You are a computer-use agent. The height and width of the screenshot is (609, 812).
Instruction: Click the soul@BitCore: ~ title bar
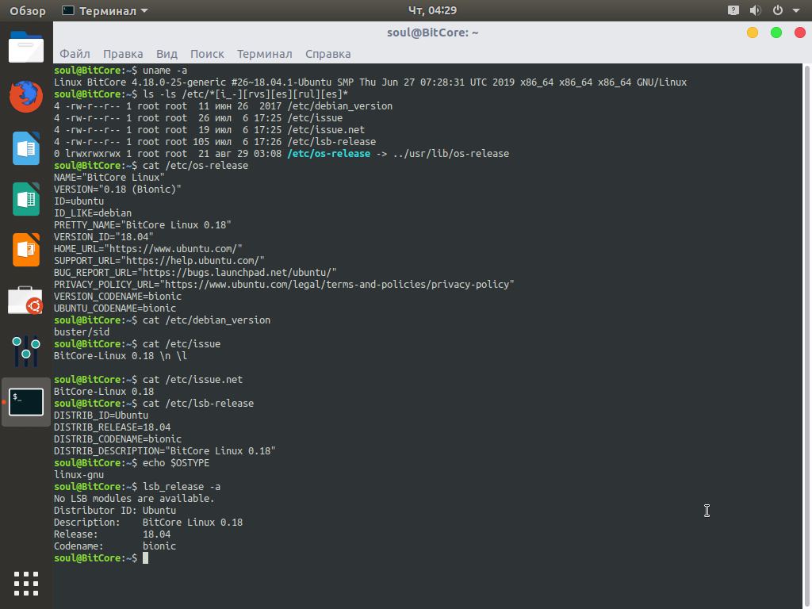[x=432, y=33]
